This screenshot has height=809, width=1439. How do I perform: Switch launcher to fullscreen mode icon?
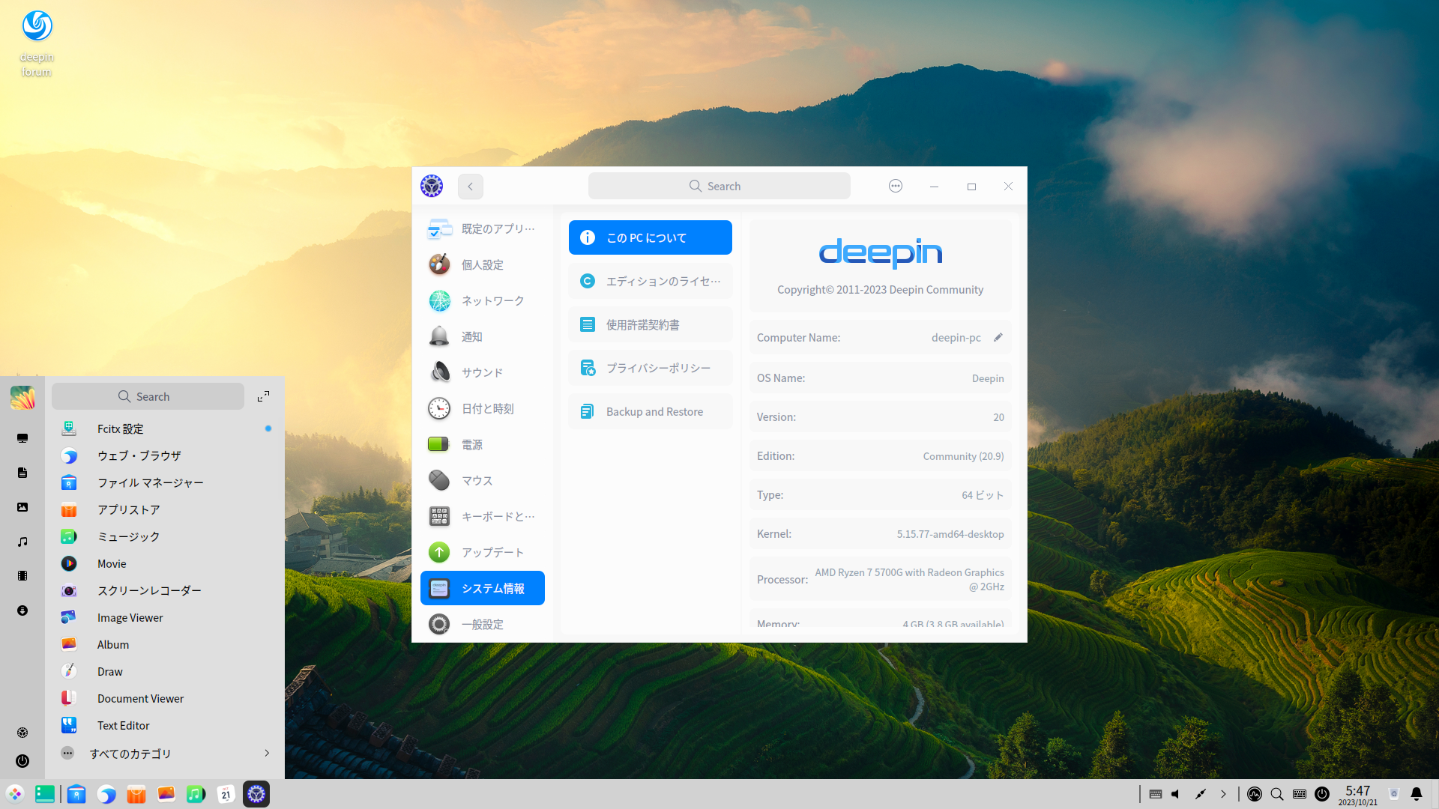pos(263,396)
